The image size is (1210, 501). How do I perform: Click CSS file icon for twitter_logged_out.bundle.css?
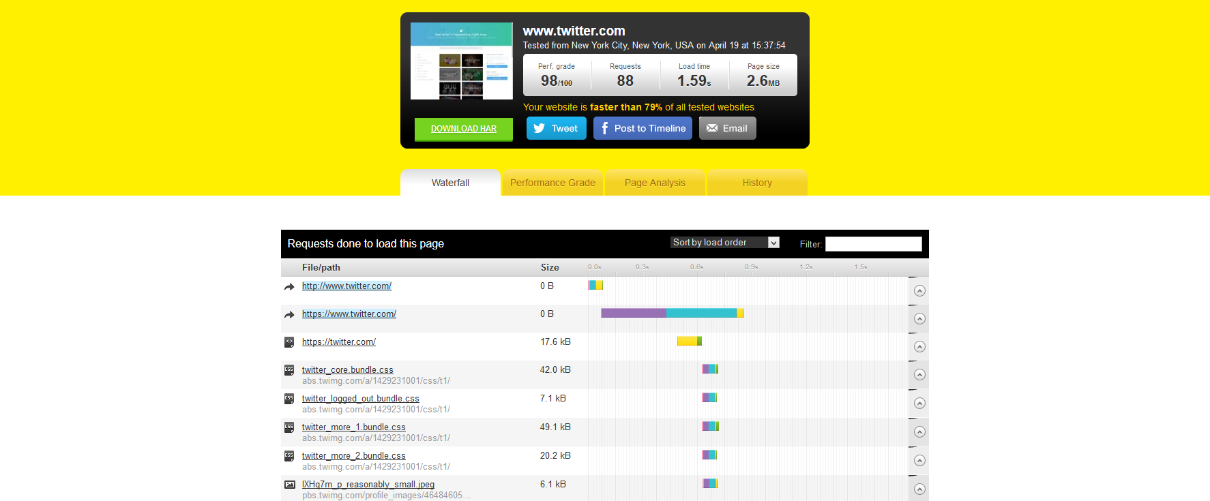(x=289, y=399)
